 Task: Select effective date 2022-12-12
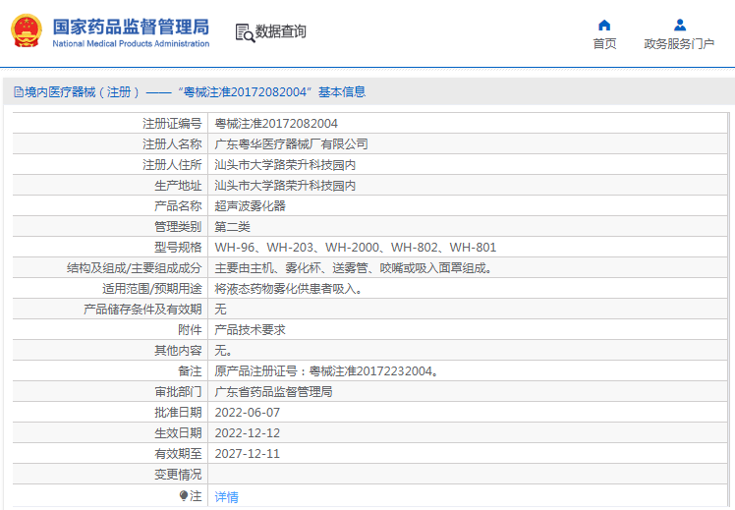[x=247, y=432]
